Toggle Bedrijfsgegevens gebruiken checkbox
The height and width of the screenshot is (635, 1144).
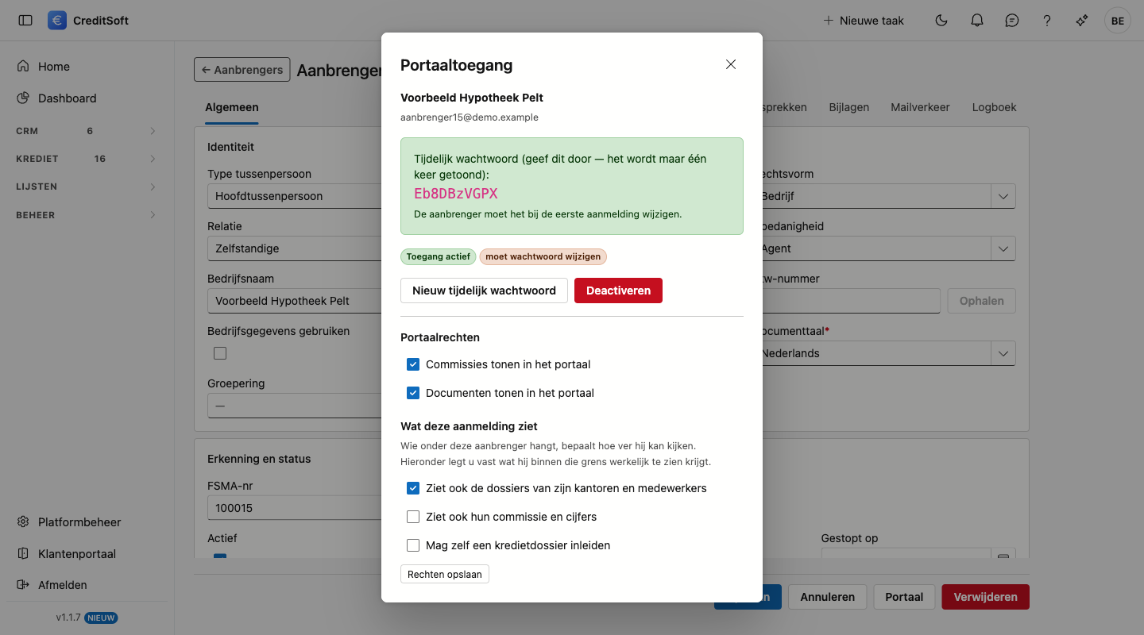tap(220, 353)
